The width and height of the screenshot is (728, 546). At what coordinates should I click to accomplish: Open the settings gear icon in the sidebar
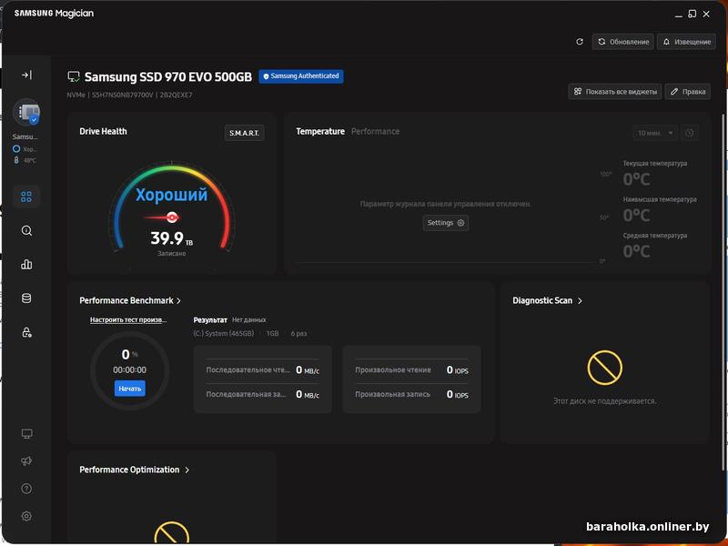[x=26, y=516]
